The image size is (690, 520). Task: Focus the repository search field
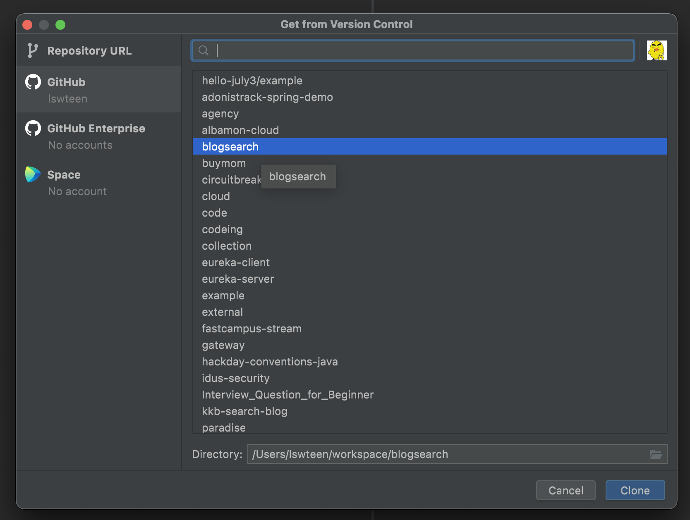pyautogui.click(x=412, y=50)
